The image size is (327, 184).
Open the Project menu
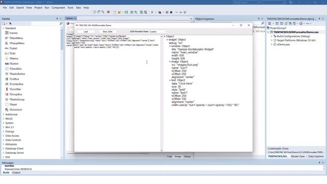[x=38, y=8]
